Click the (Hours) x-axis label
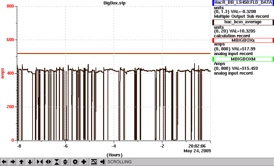Screen dimensions: 274x166 tap(114, 155)
